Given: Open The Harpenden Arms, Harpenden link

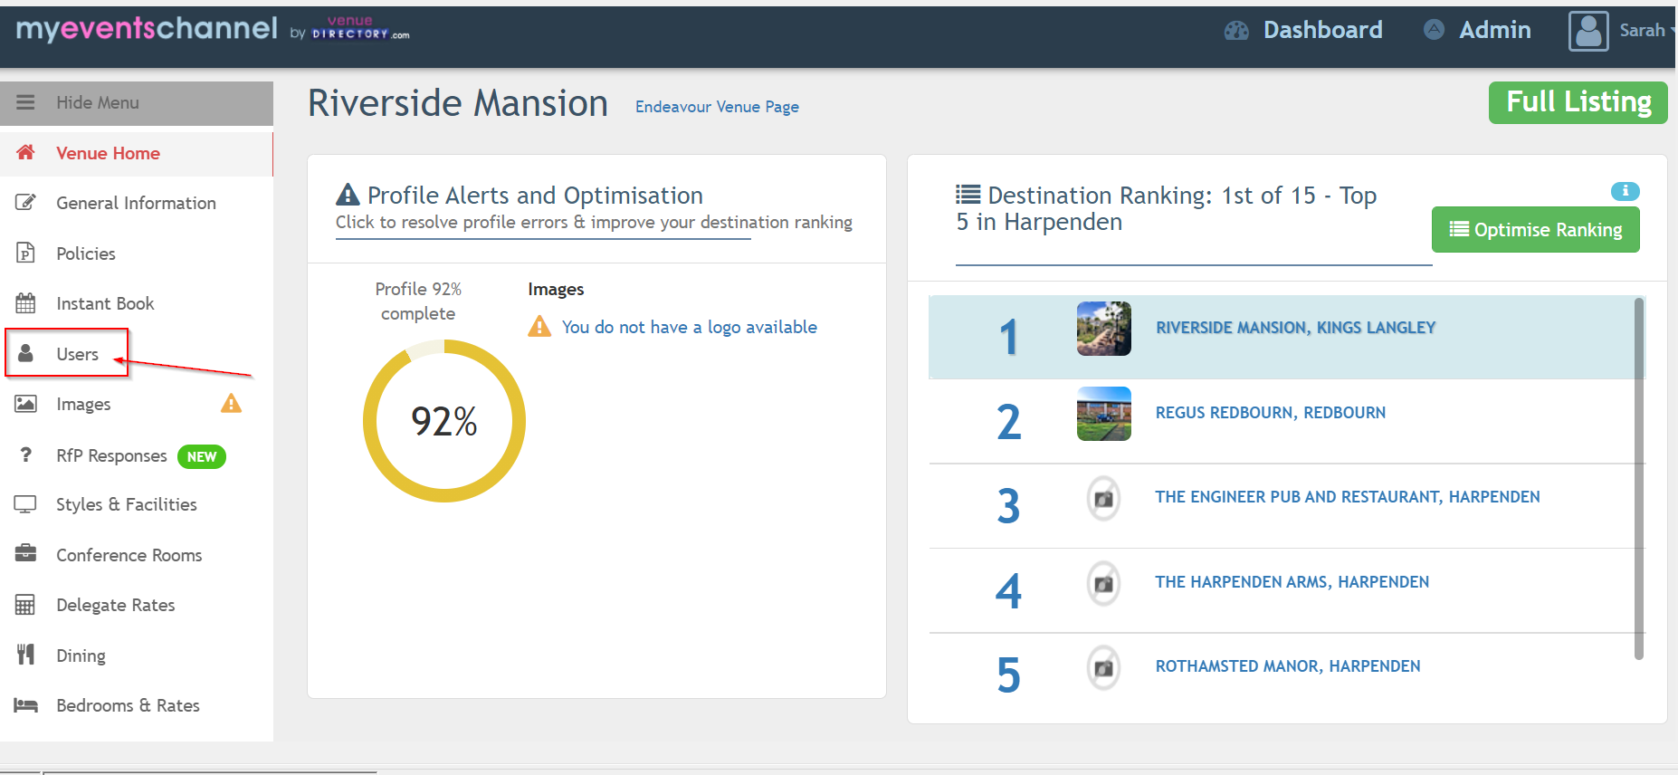Looking at the screenshot, I should tap(1292, 582).
